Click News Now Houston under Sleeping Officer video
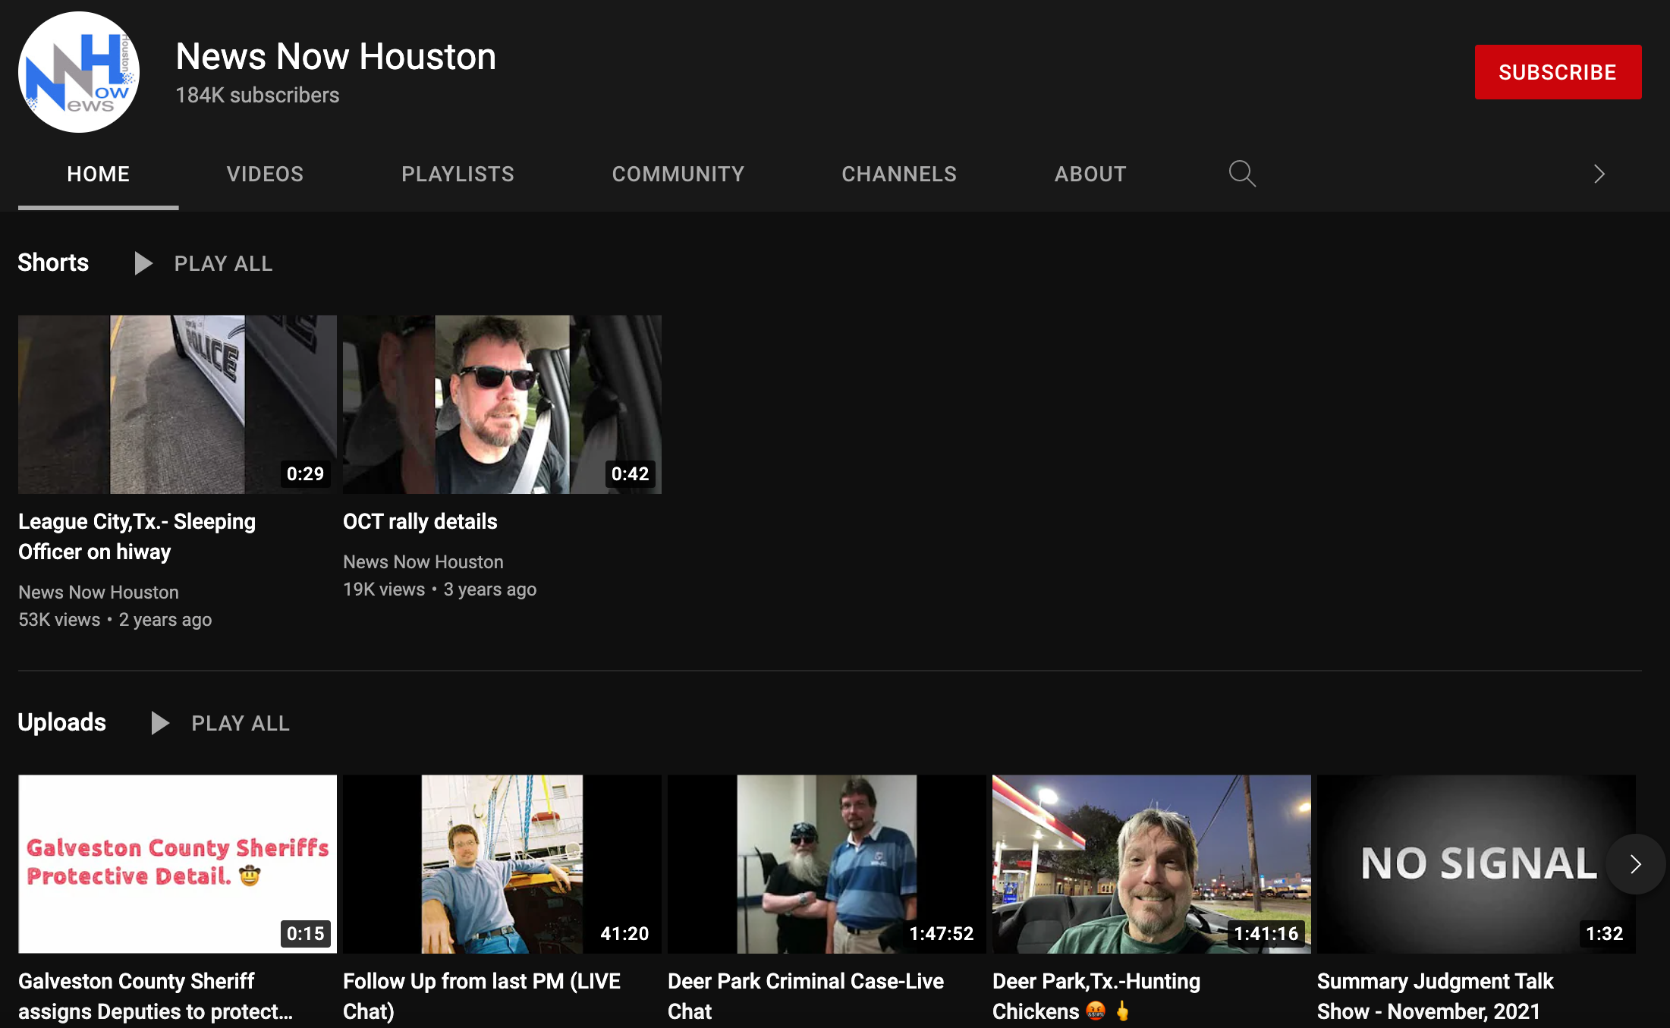The width and height of the screenshot is (1670, 1028). [x=99, y=593]
